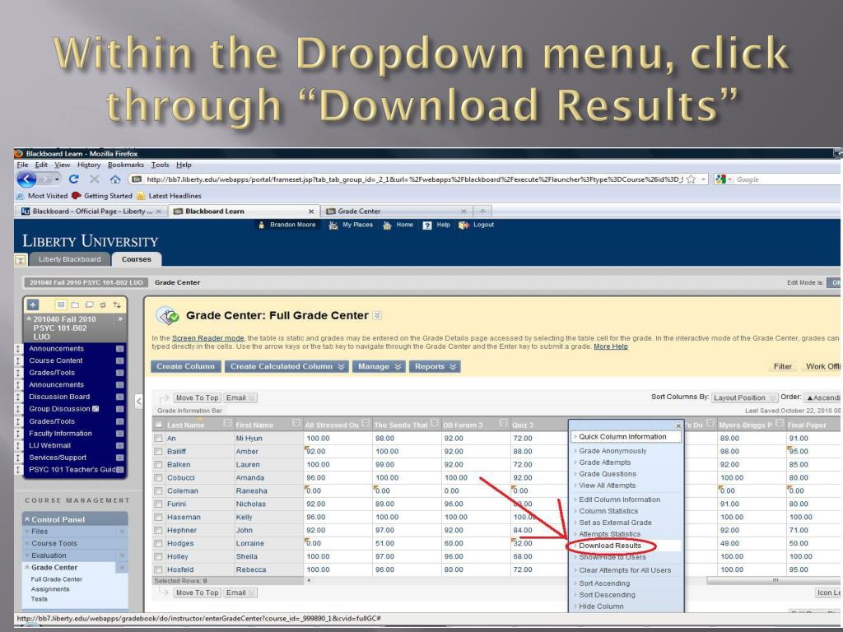Open My Places icon
This screenshot has width=843, height=632.
333,225
